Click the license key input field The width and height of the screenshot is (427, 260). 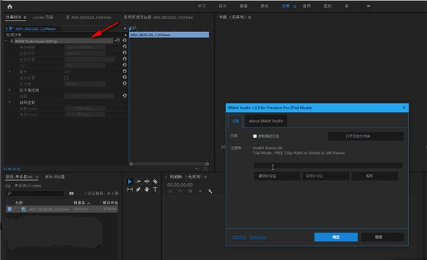(x=328, y=165)
